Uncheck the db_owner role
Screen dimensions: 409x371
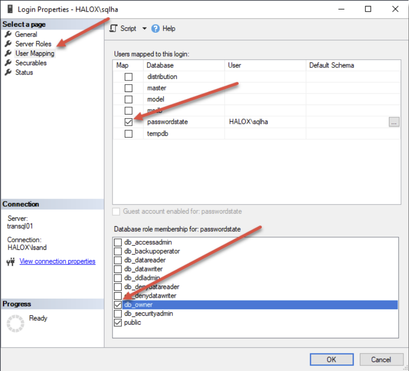[x=118, y=305]
